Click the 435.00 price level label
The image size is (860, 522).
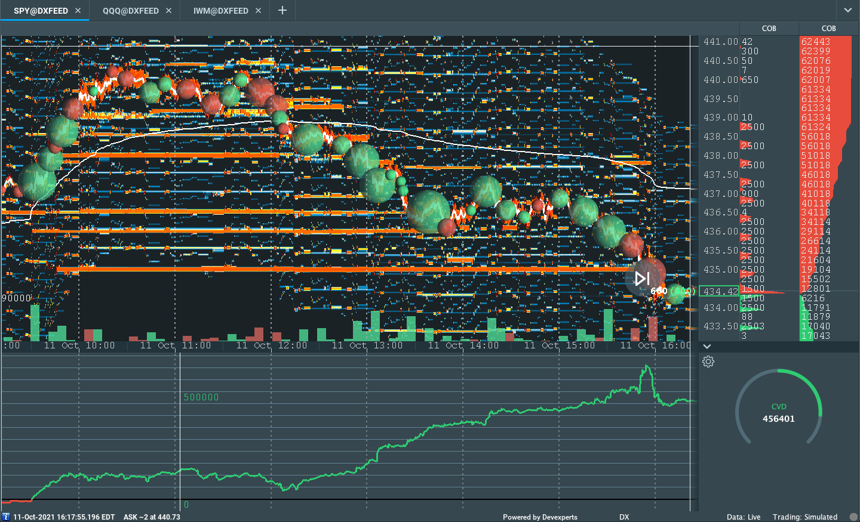tap(721, 270)
